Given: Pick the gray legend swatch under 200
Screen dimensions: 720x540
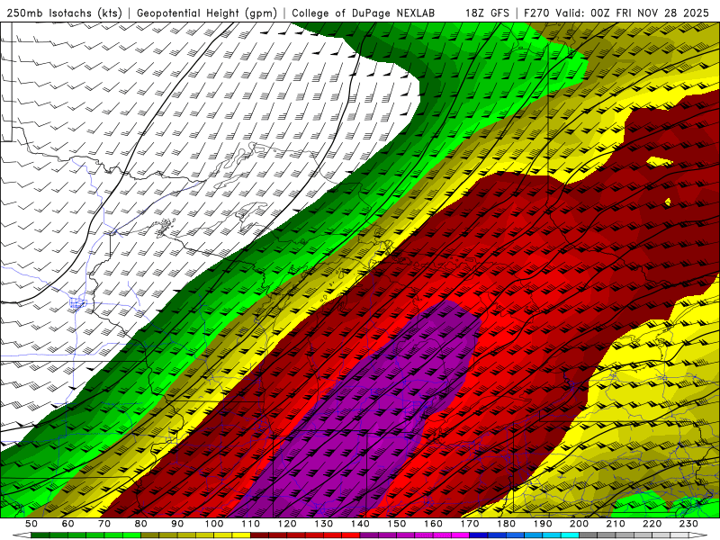Looking at the screenshot, I should click(589, 535).
